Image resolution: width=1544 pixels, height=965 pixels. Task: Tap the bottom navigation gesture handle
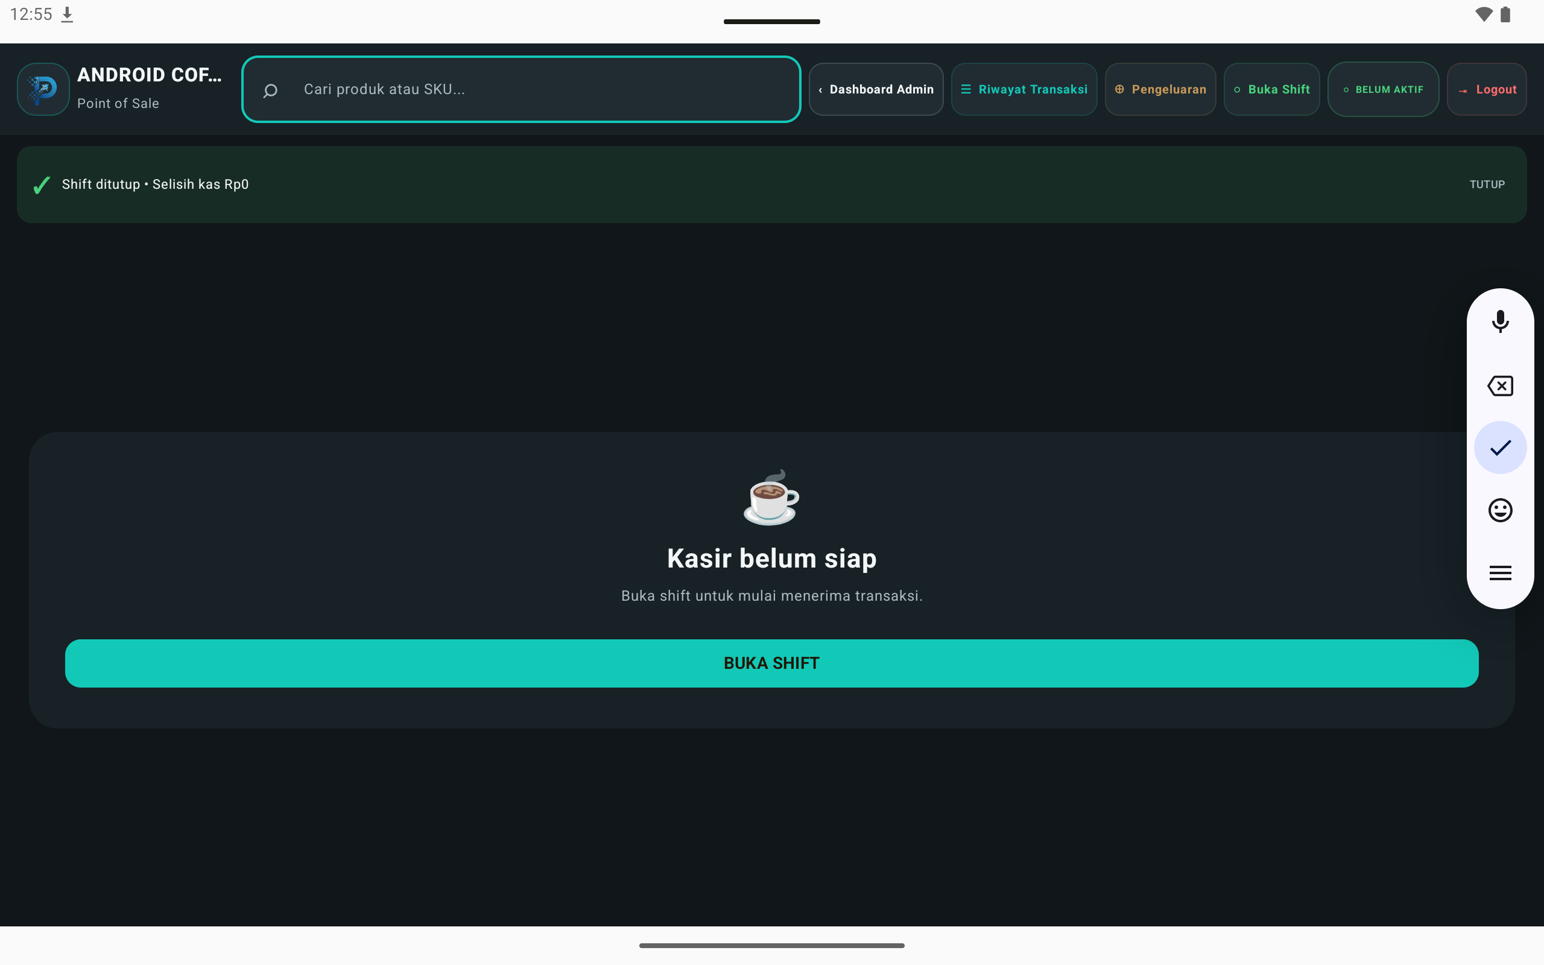coord(771,945)
